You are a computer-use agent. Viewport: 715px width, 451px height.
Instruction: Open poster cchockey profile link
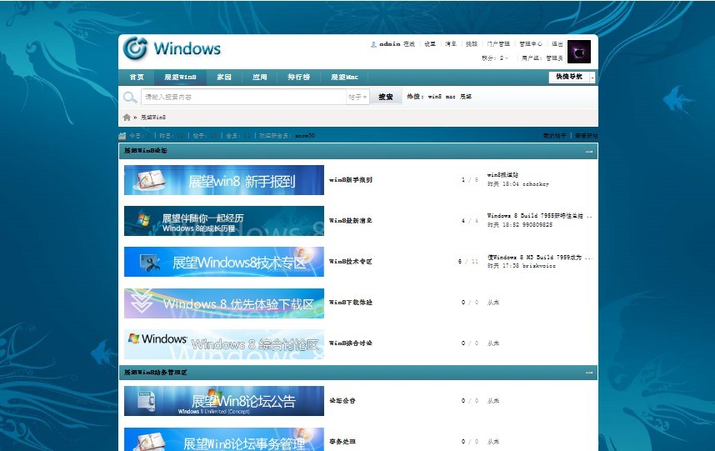536,184
